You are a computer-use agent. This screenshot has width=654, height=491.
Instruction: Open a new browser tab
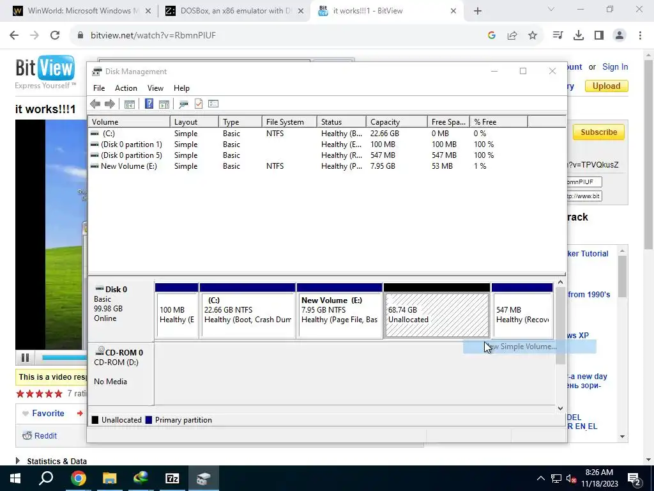(x=478, y=12)
